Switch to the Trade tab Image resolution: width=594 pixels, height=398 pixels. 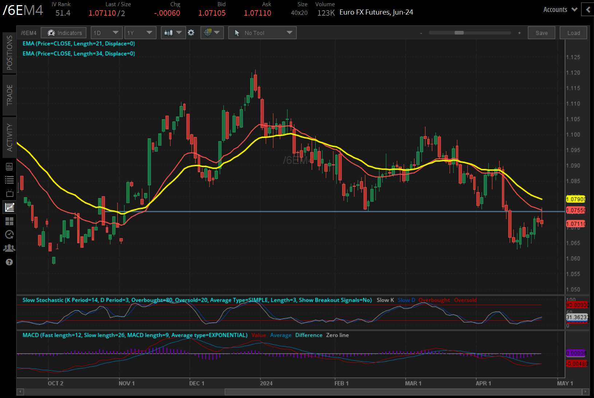[x=9, y=95]
